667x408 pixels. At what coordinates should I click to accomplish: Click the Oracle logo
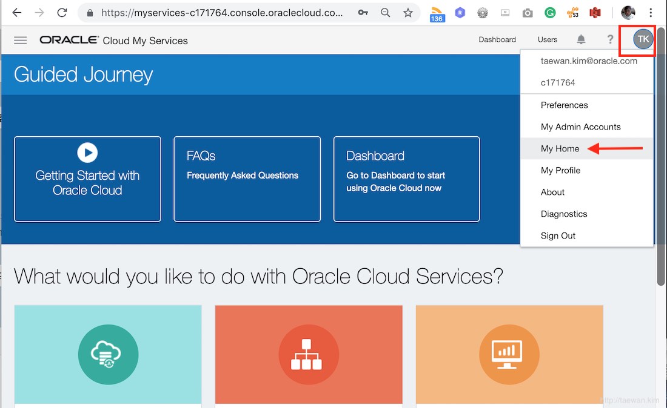tap(69, 40)
